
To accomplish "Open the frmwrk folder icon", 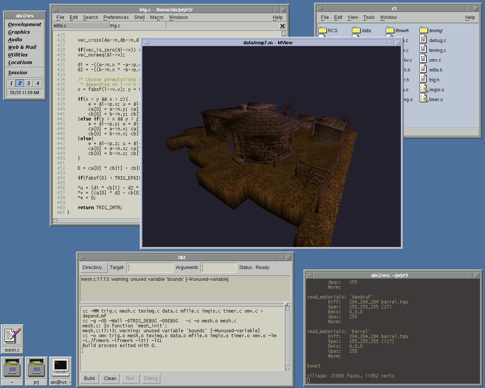I will tap(397, 30).
